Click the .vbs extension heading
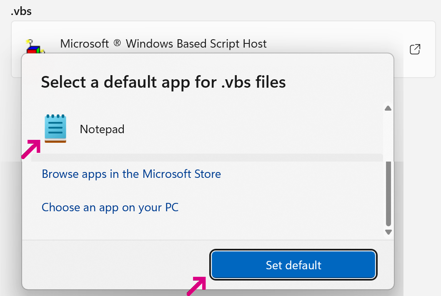This screenshot has width=441, height=296. 21,11
